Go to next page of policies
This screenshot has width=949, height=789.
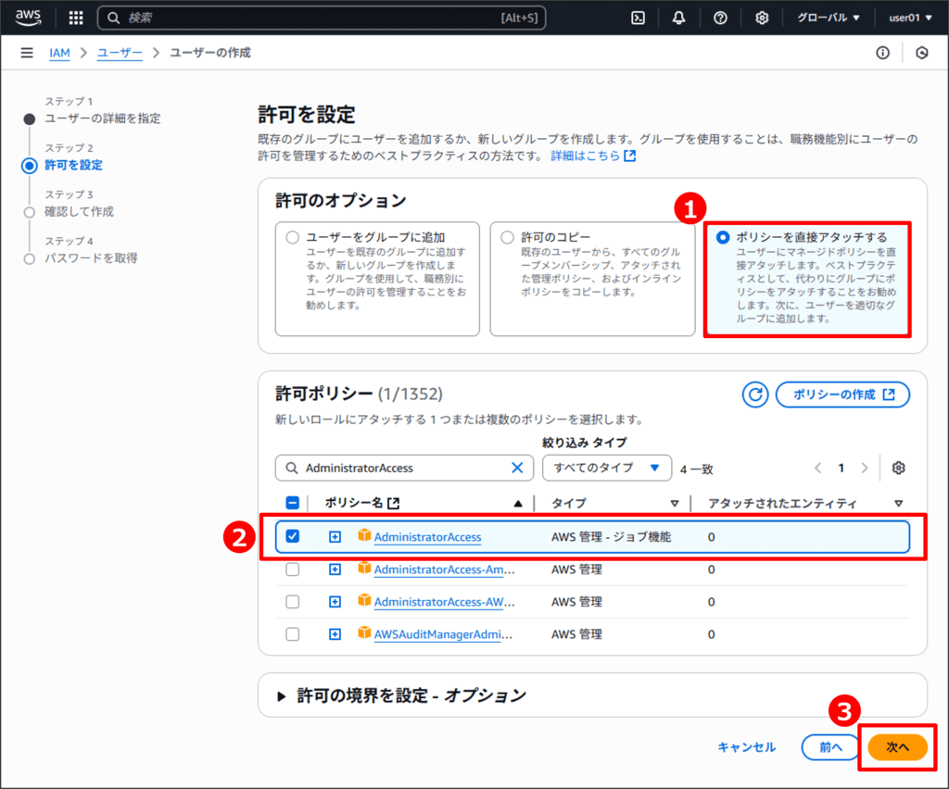click(865, 468)
